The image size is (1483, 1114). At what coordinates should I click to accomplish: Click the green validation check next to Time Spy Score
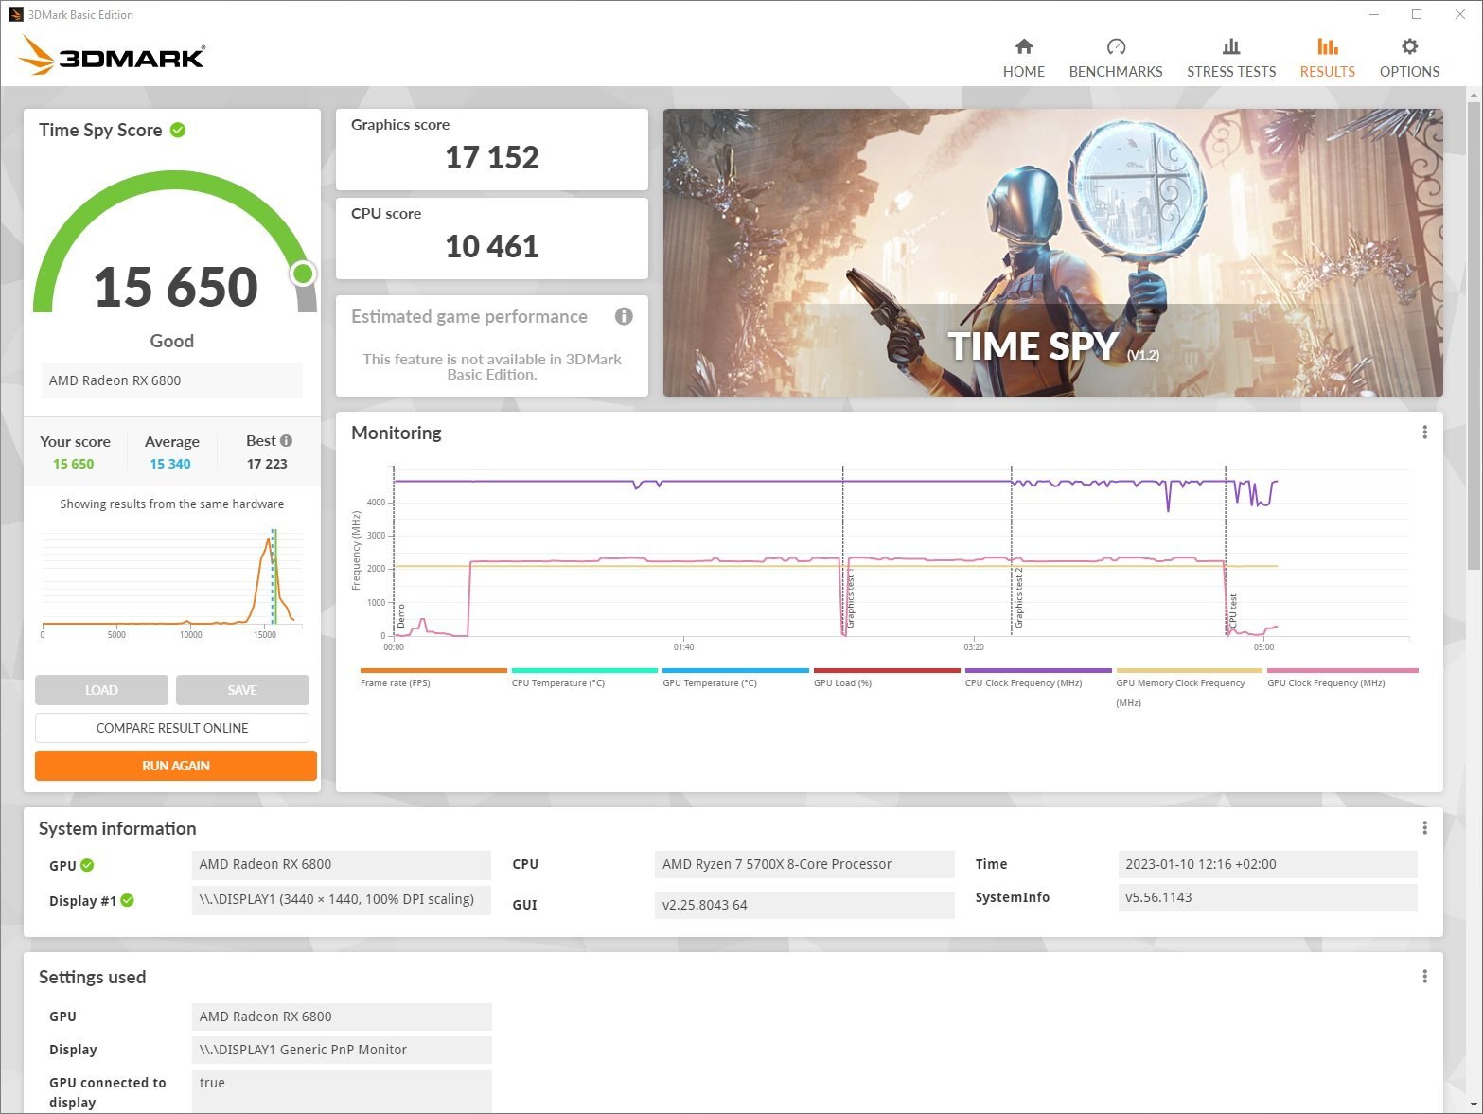tap(178, 130)
